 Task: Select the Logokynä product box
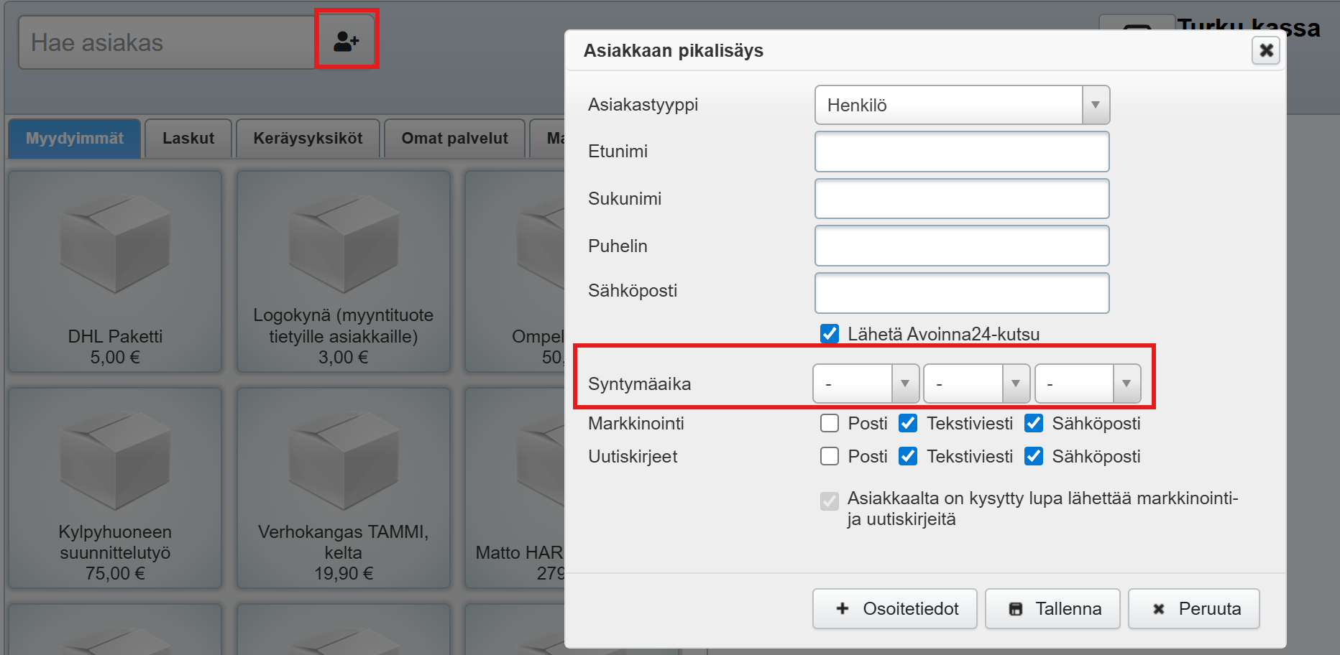pos(343,271)
